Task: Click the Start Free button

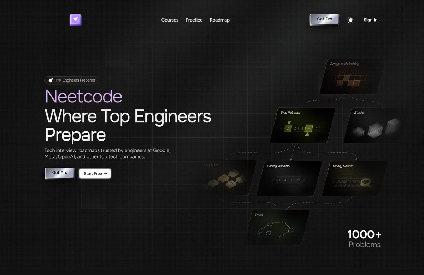Action: tap(95, 174)
